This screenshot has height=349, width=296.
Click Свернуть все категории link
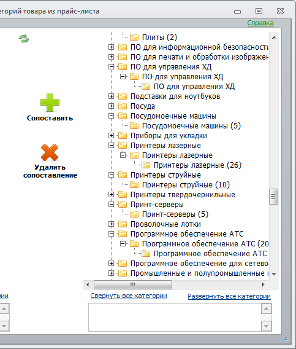pos(129,296)
